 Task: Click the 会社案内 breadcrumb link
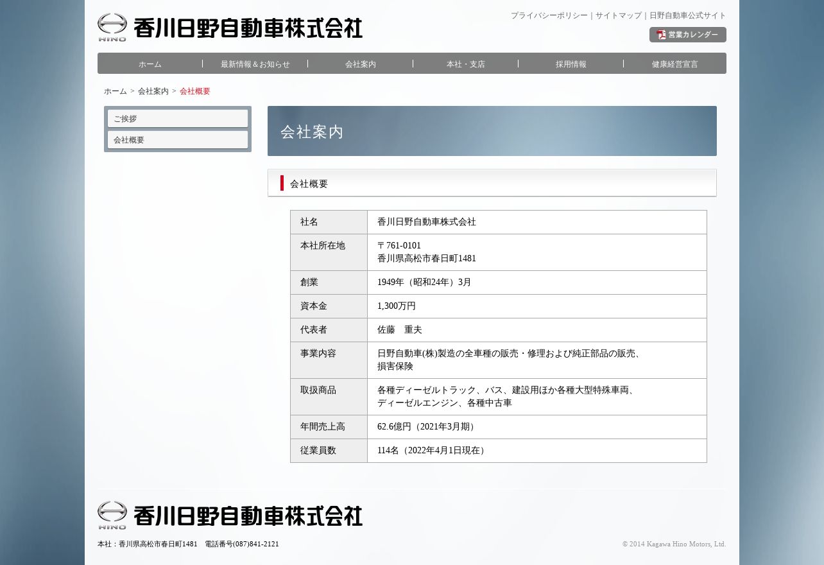point(153,91)
